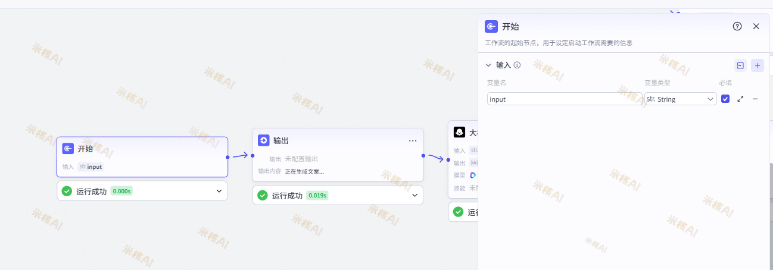Click the output port of 输出 node
Image resolution: width=773 pixels, height=270 pixels.
tap(423, 156)
